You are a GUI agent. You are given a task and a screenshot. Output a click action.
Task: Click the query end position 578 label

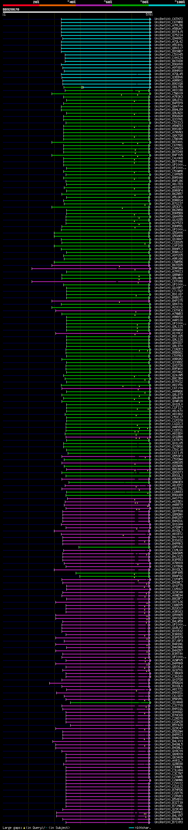click(x=148, y=14)
